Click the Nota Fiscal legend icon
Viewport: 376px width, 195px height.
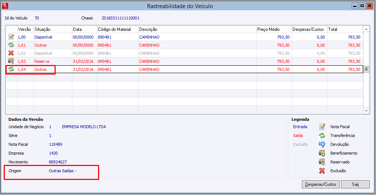click(322, 127)
